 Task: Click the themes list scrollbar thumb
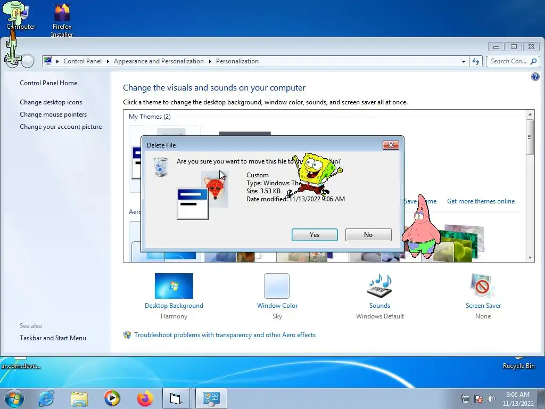coord(530,137)
